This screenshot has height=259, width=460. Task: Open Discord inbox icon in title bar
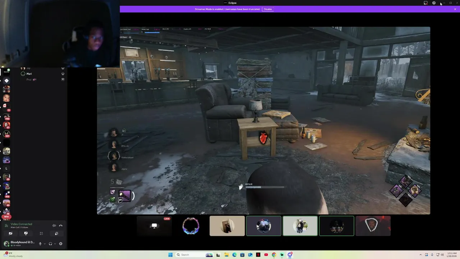click(426, 3)
